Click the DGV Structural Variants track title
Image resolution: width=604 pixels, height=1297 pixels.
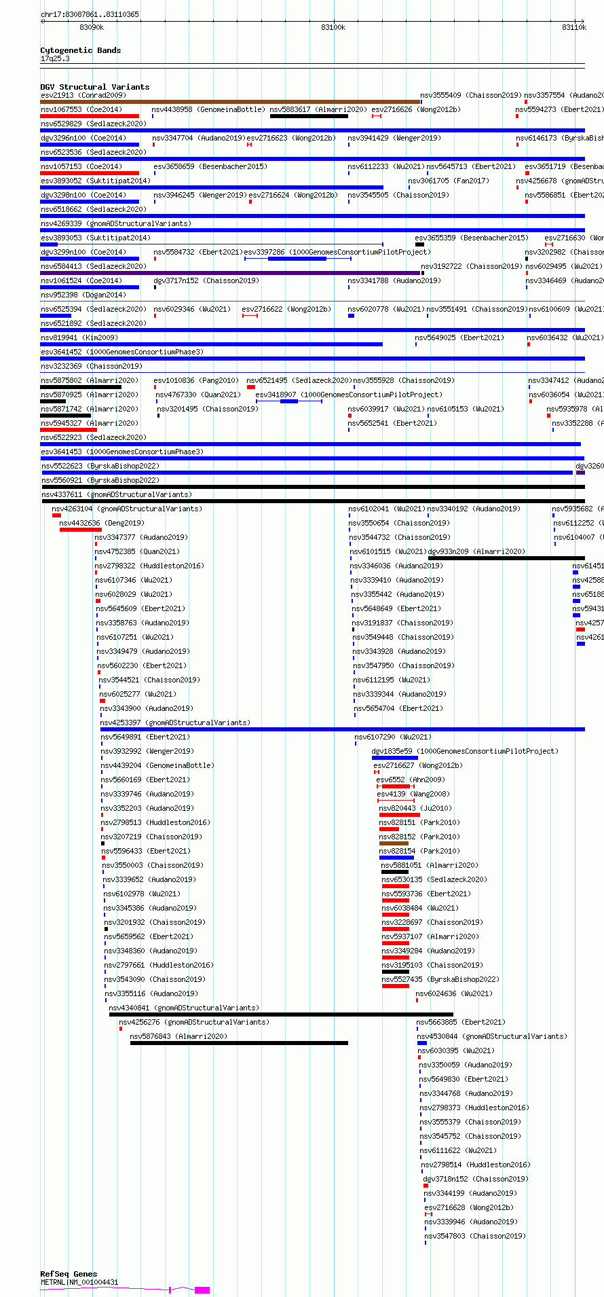pos(95,87)
